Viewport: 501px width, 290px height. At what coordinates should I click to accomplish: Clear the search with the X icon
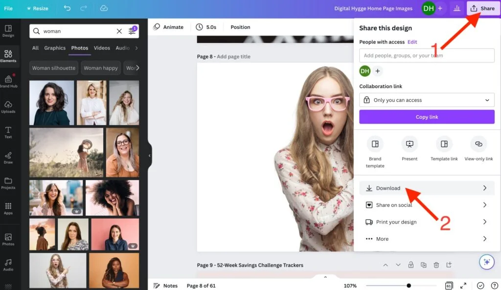119,31
